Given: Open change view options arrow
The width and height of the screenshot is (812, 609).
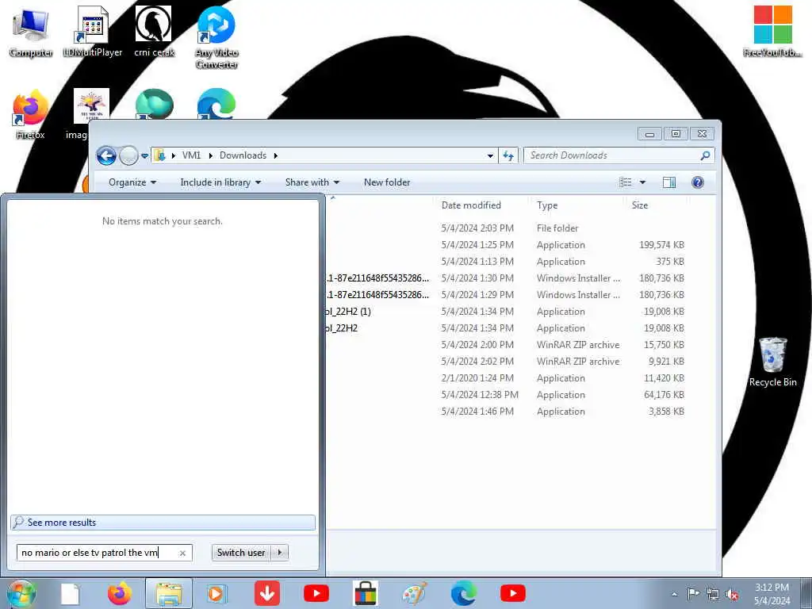Looking at the screenshot, I should [x=642, y=182].
